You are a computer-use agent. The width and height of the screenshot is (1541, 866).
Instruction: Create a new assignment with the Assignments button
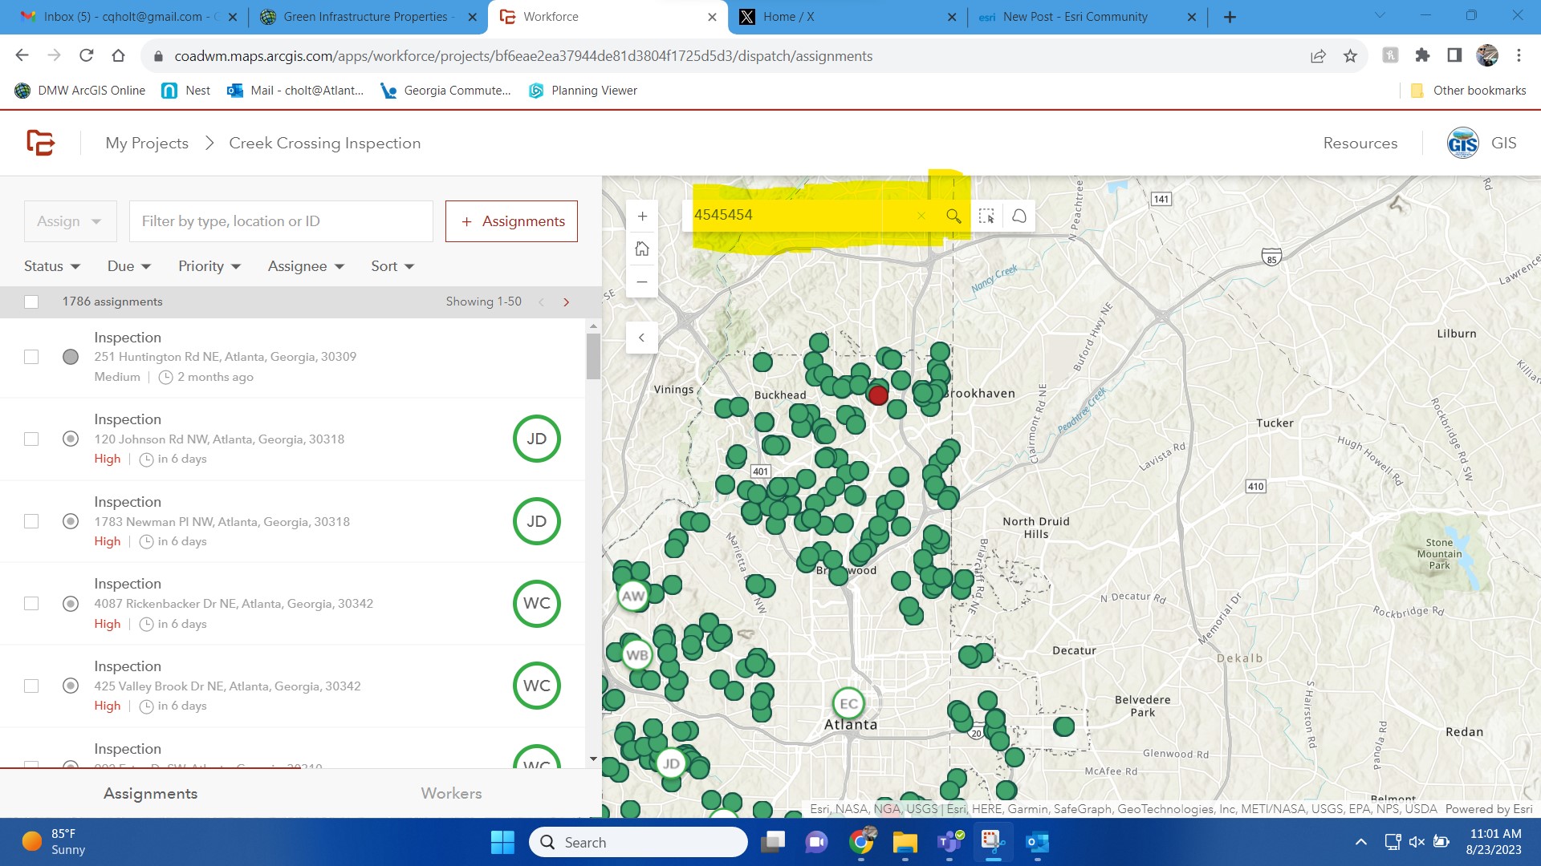(x=511, y=221)
